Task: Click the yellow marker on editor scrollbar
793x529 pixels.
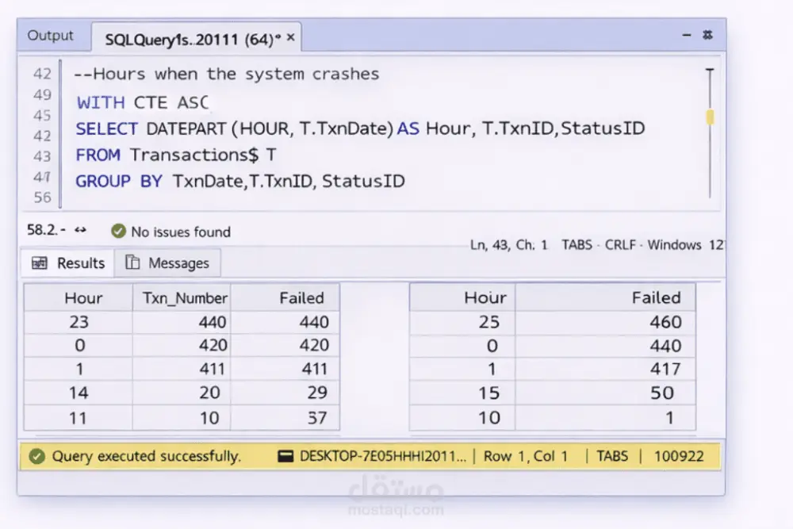Action: coord(710,117)
